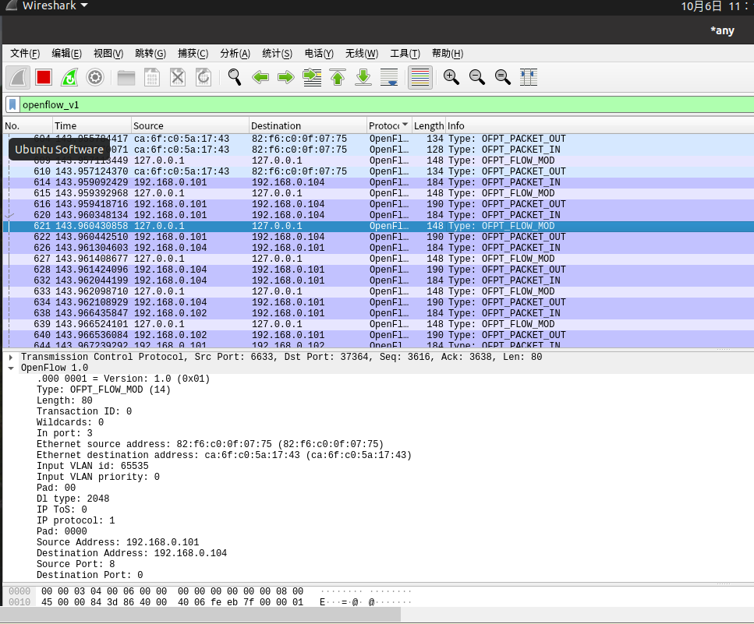The width and height of the screenshot is (754, 624).
Task: Open the 分析(A) menu
Action: point(235,54)
